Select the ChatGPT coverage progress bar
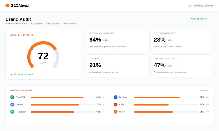Screen dimensions: 219x131 coord(63,97)
